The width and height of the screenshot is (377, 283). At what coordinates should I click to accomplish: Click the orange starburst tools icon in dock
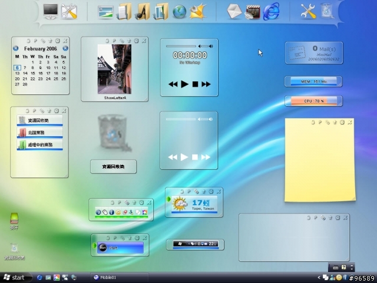[198, 11]
